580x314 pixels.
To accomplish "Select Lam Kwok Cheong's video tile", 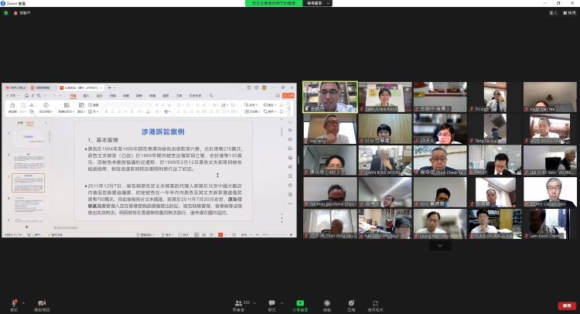I will (x=550, y=224).
